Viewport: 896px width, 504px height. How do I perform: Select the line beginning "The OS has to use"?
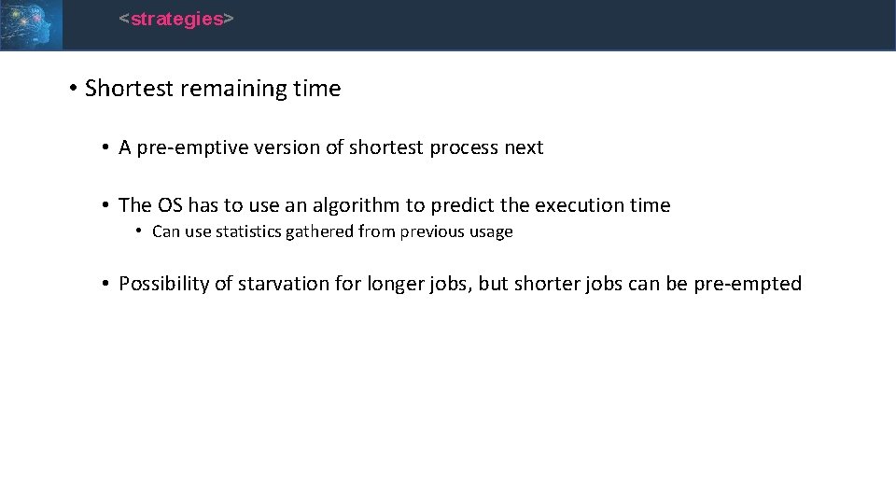pyautogui.click(x=394, y=205)
